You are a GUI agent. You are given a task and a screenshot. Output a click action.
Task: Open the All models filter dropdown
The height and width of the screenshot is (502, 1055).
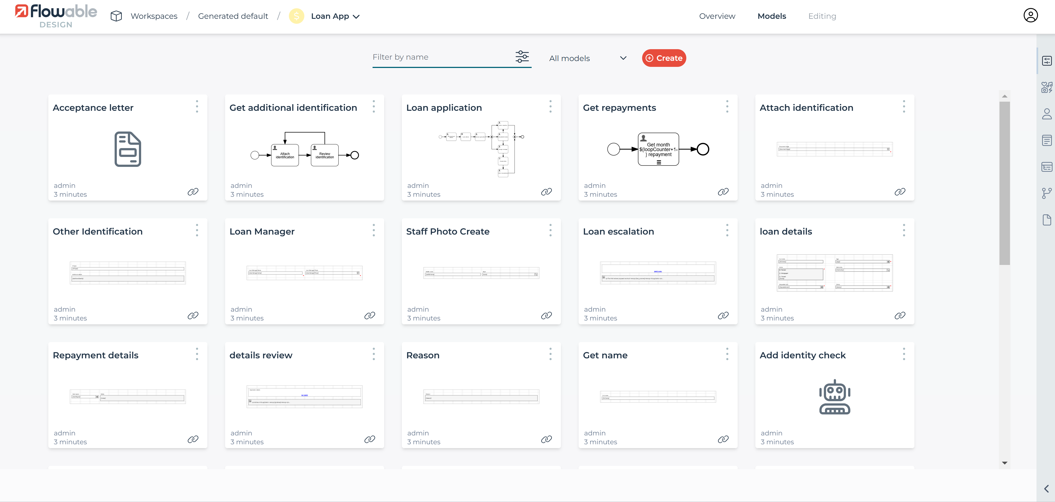click(588, 58)
